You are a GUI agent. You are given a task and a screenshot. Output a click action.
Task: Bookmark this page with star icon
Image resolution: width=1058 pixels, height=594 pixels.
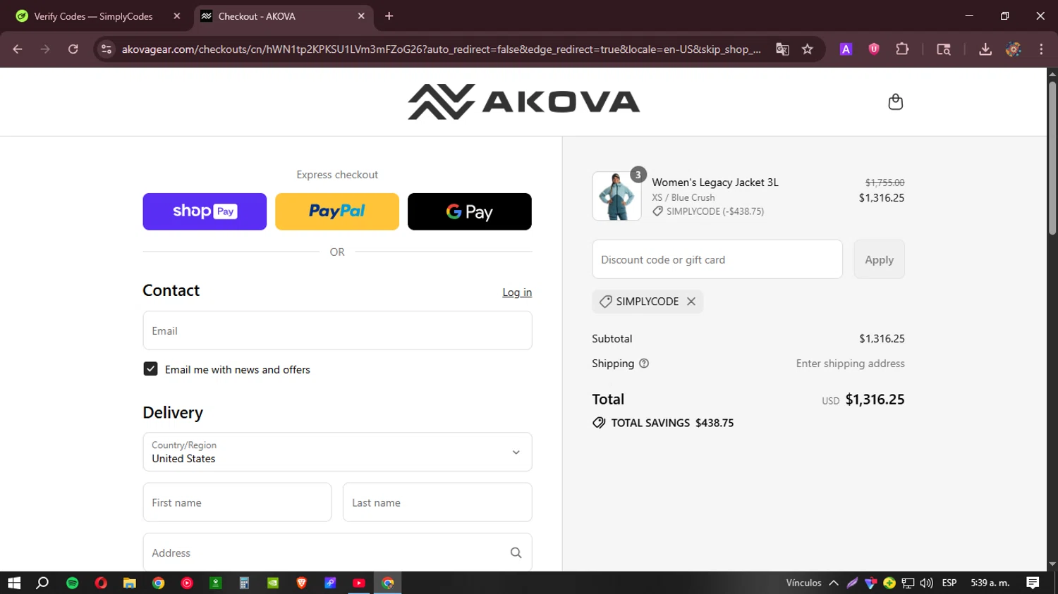(808, 49)
